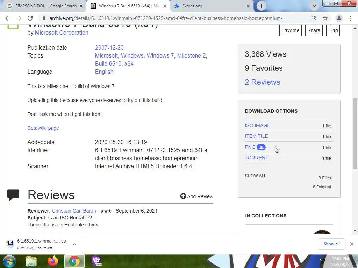Select the Windows 7 Build 6519 tab

click(128, 6)
